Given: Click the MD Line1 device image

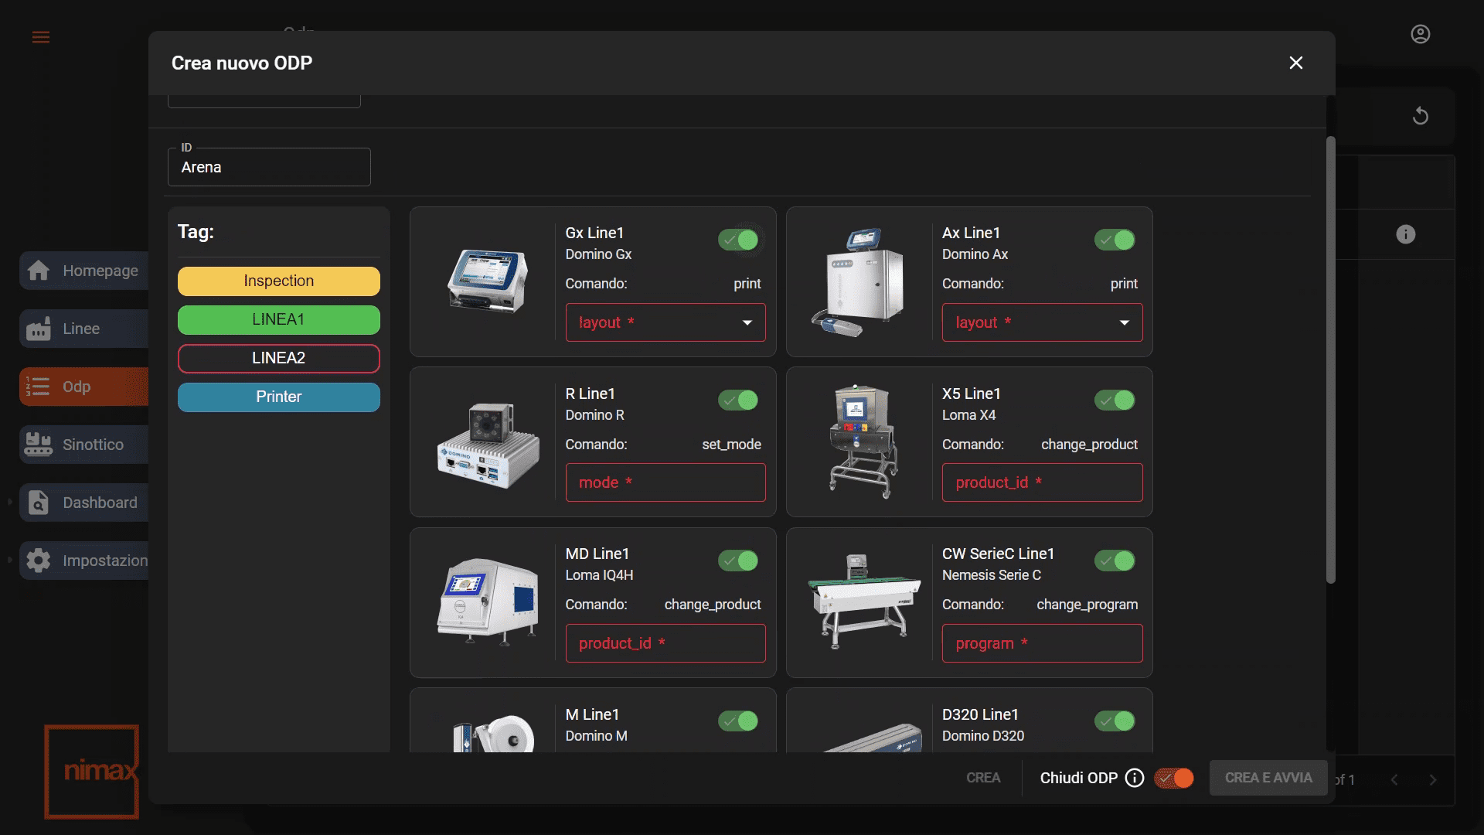Looking at the screenshot, I should tap(488, 602).
